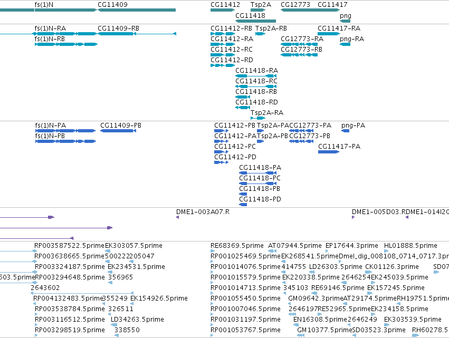Select the 2643602 aligned feature
This screenshot has width=449, height=338.
tap(82, 293)
